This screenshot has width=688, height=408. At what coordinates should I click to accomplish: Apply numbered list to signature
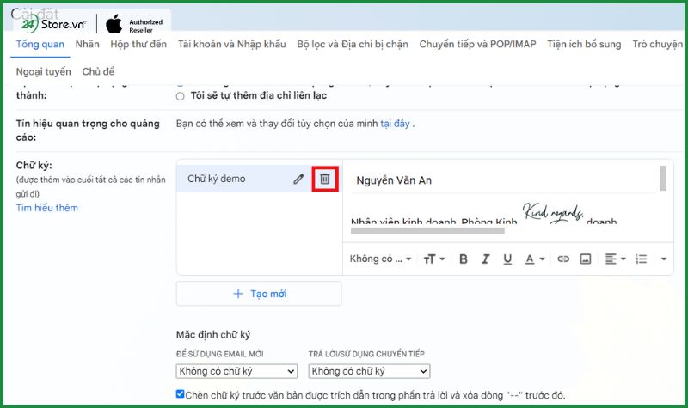click(641, 259)
